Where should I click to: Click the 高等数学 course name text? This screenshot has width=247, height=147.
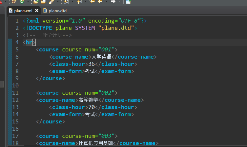click(x=88, y=100)
